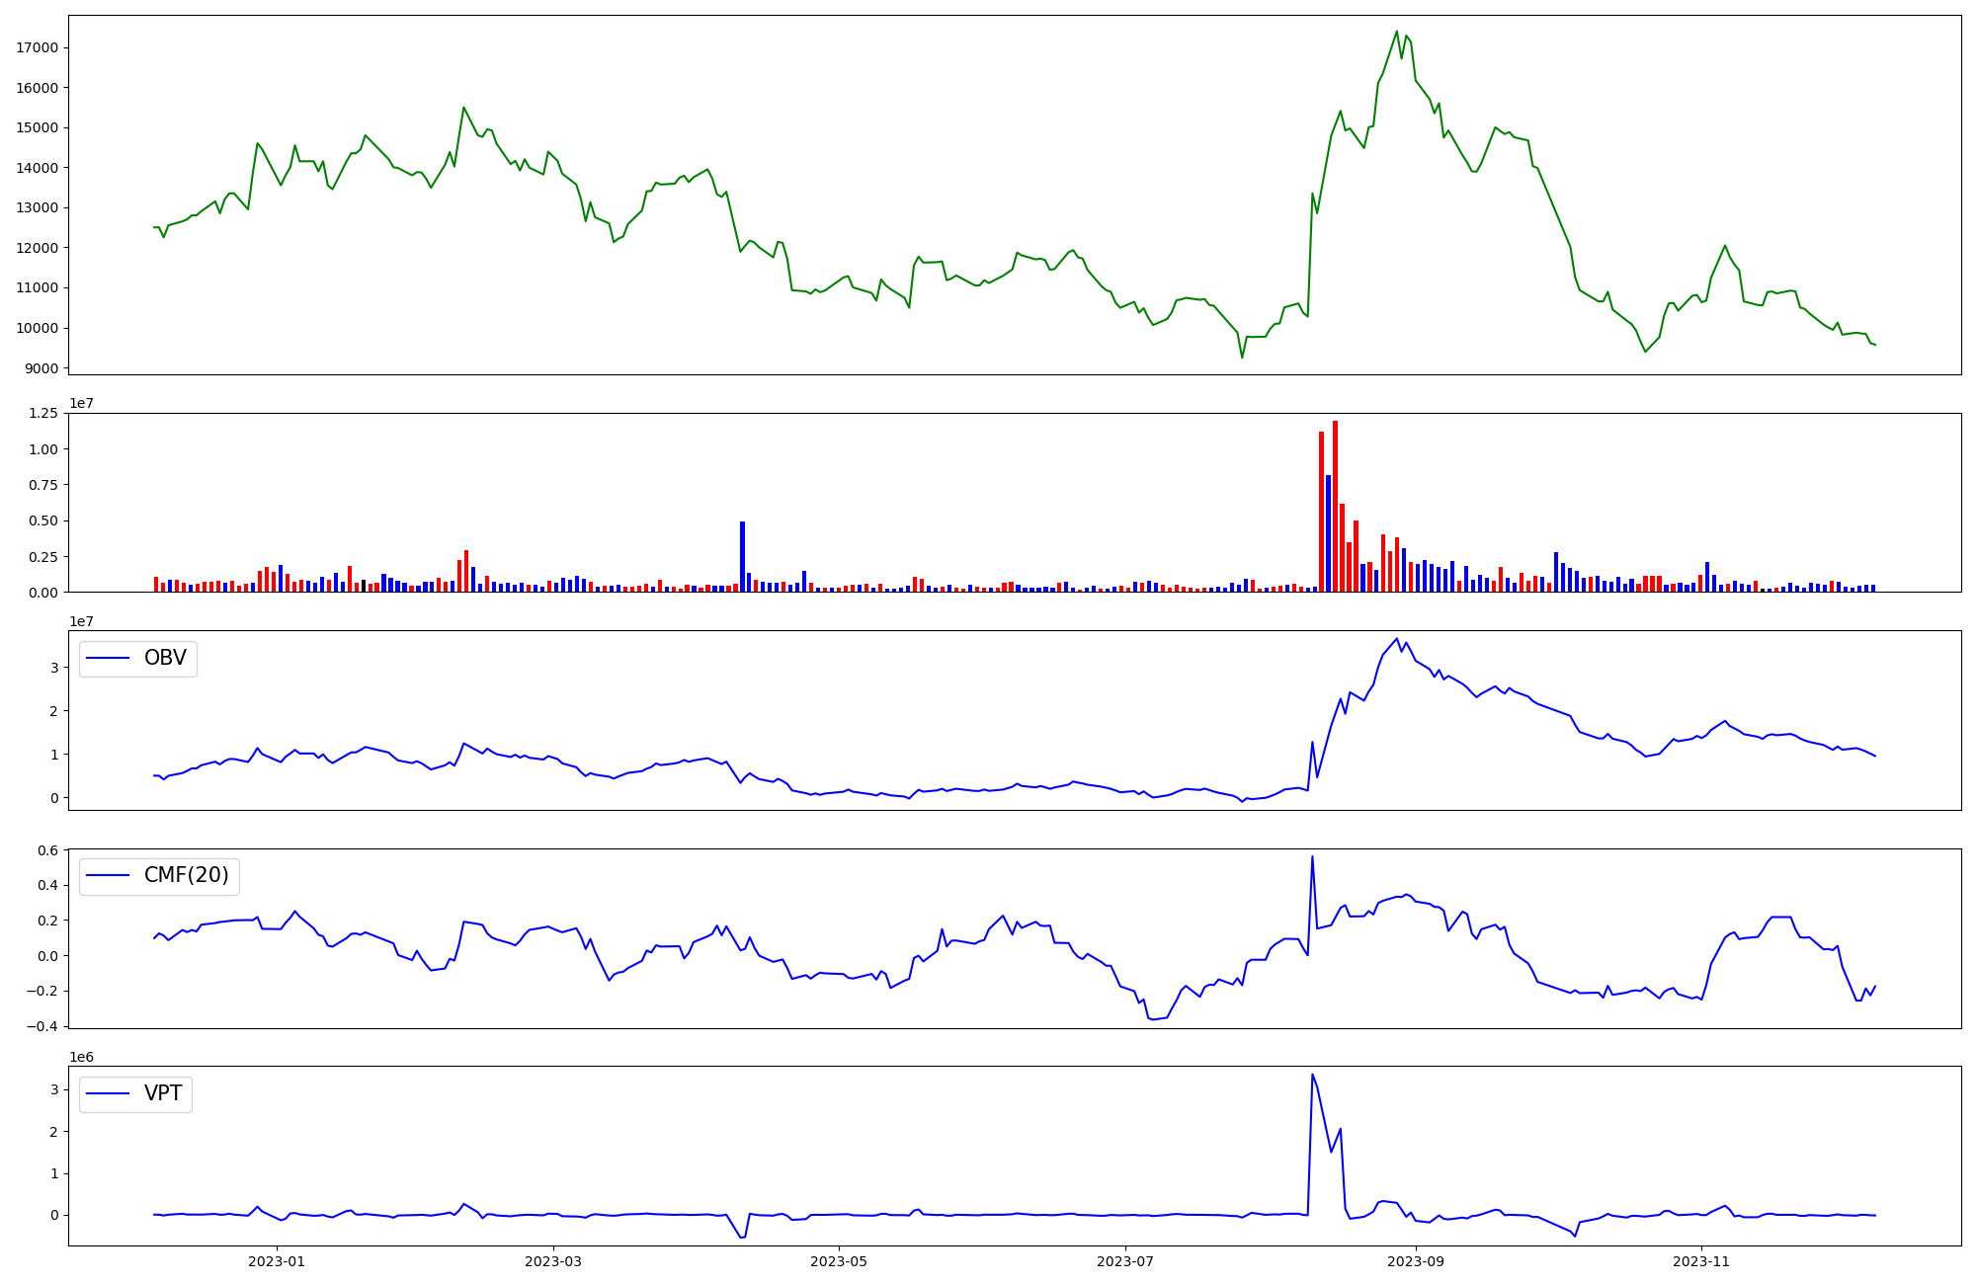1976x1284 pixels.
Task: Click the VPT spike peak above 3
Action: [x=1312, y=1076]
